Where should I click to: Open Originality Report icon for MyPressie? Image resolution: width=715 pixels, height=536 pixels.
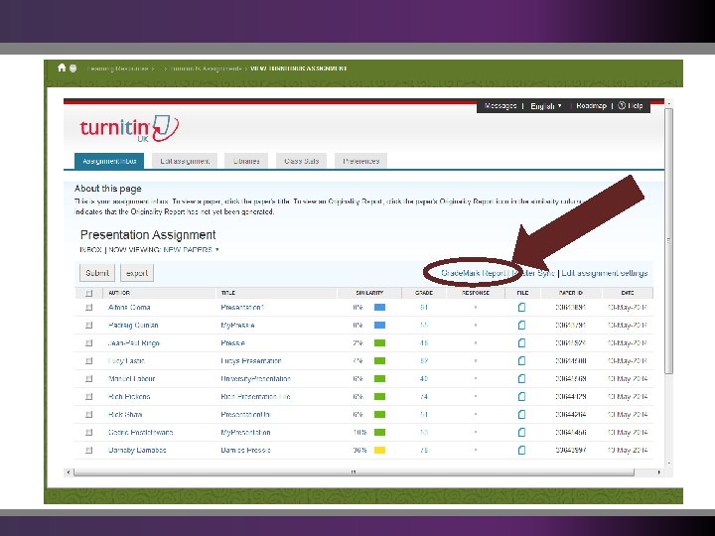[379, 325]
